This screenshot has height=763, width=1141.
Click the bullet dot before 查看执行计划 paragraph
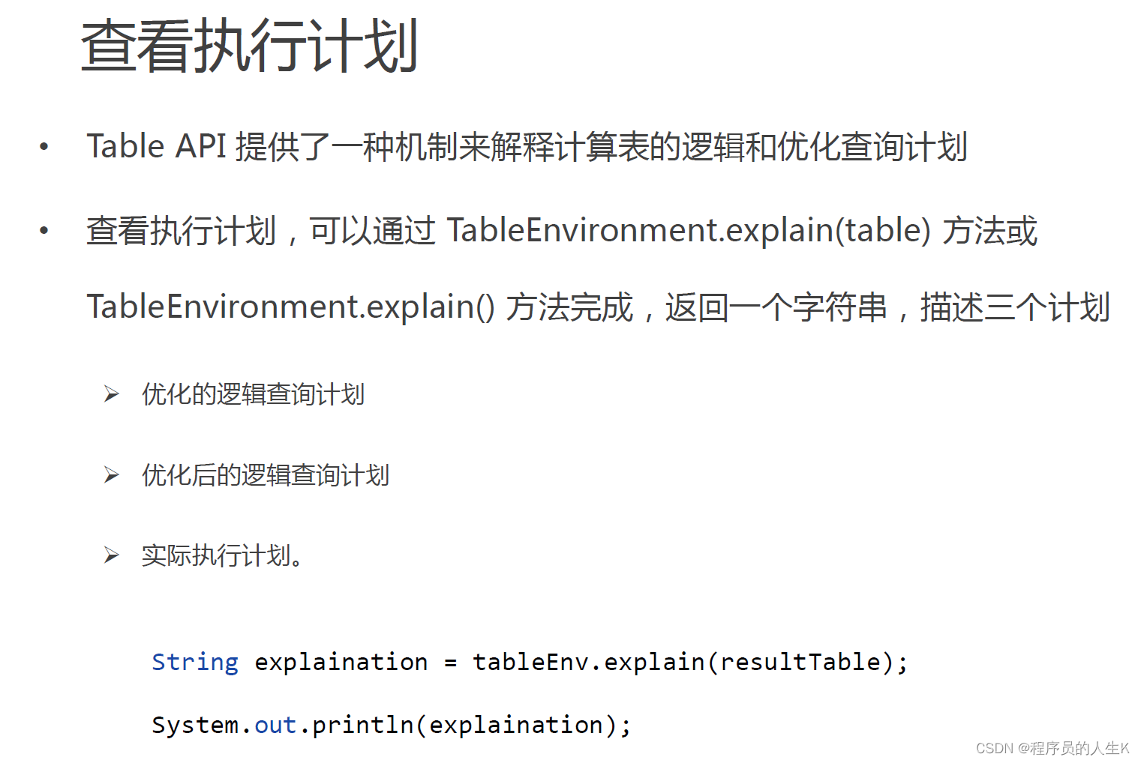click(44, 231)
